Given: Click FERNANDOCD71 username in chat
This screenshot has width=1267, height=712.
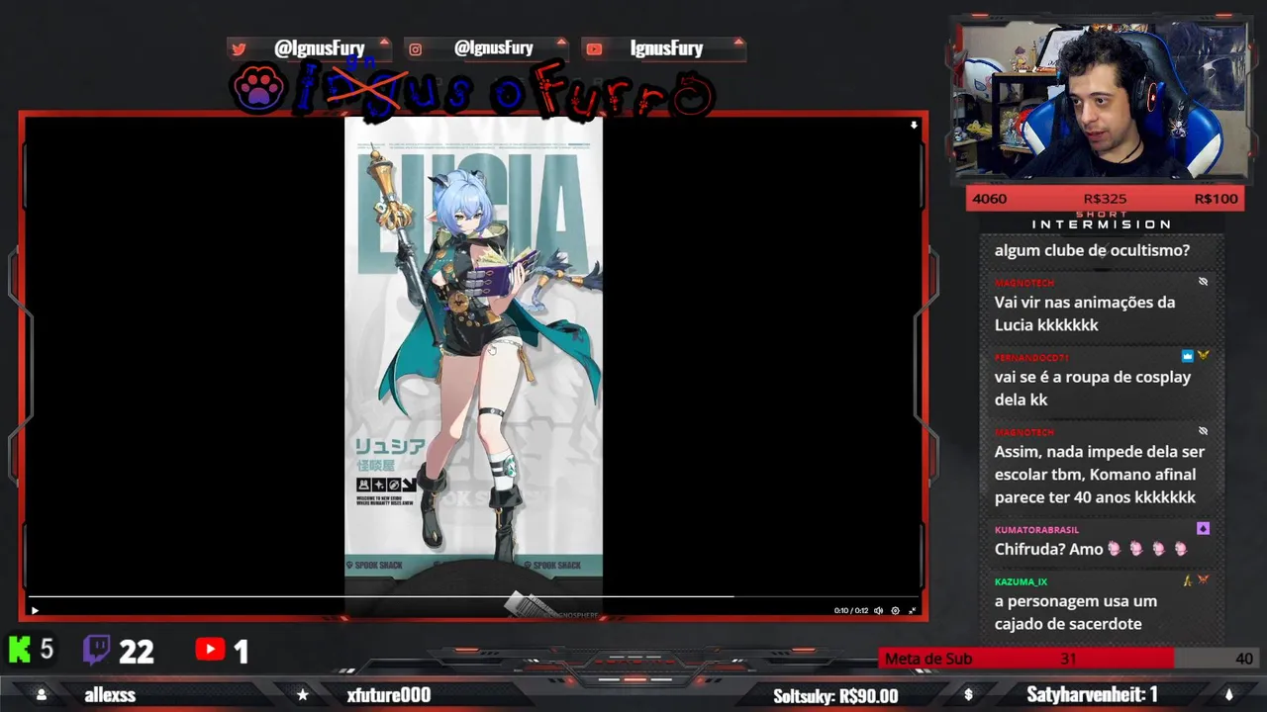Looking at the screenshot, I should 1031,357.
